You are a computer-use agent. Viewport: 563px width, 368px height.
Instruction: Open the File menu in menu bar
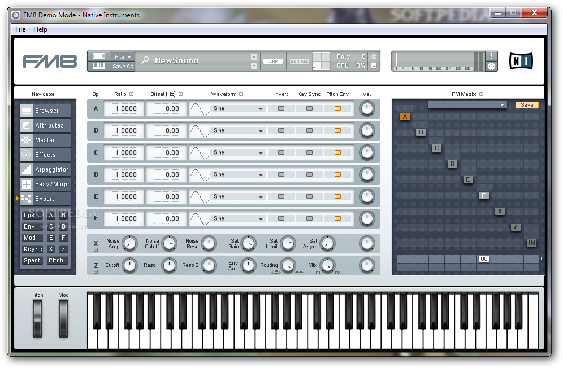click(x=20, y=29)
